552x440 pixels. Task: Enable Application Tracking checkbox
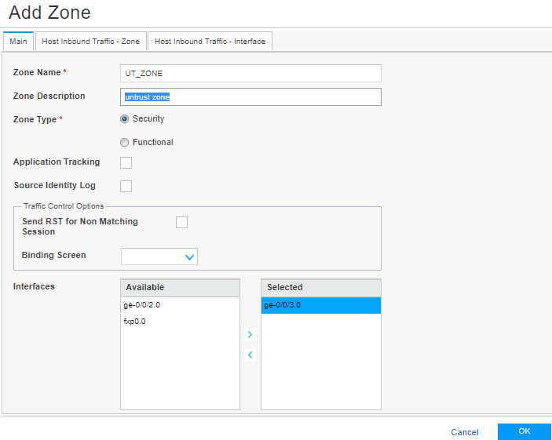126,163
